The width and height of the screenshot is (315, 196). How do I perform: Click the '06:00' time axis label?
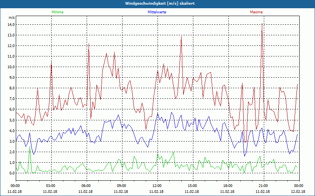click(x=87, y=186)
